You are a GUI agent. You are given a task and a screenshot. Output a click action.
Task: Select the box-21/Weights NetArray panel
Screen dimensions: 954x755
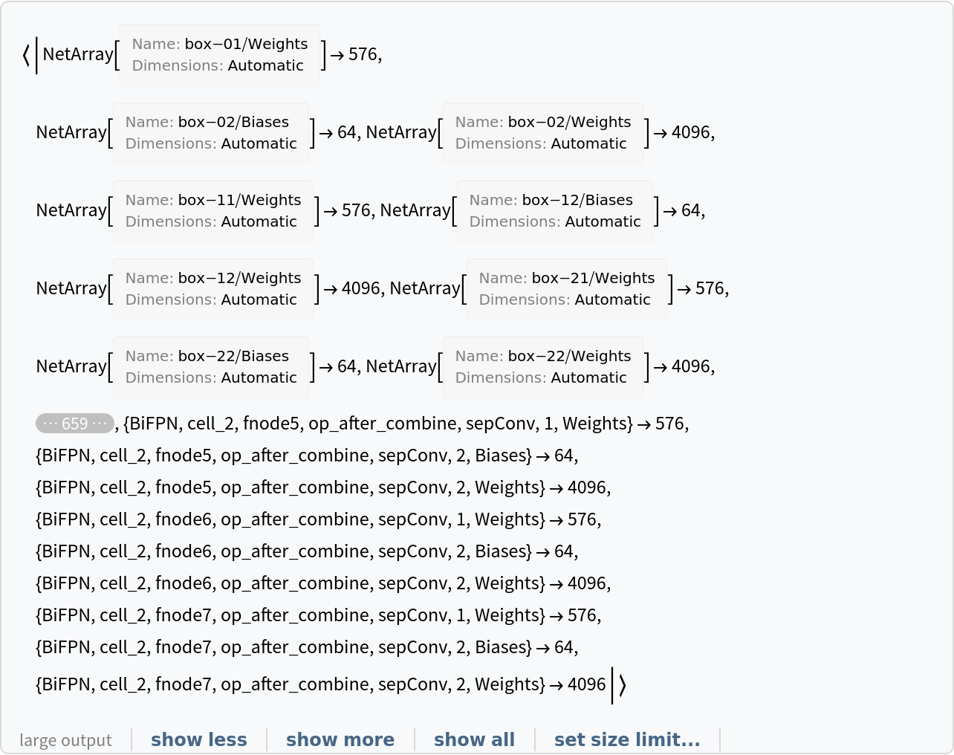point(566,289)
